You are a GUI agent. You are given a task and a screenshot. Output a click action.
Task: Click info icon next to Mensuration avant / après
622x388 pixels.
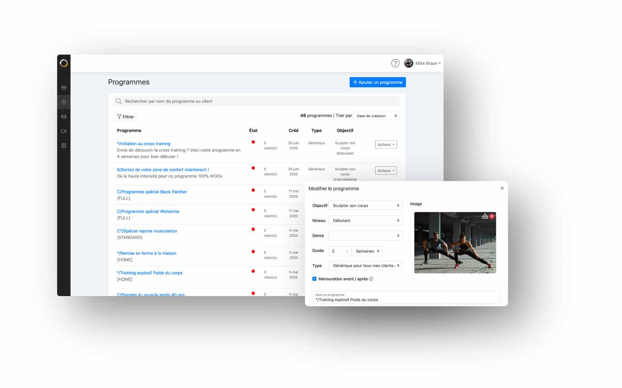pos(371,279)
